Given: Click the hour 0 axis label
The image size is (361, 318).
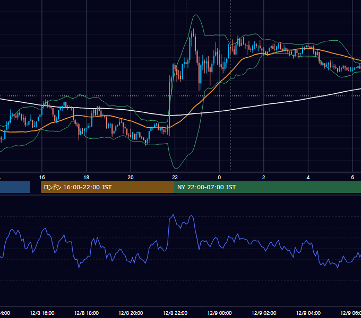Looking at the screenshot, I should (x=219, y=178).
